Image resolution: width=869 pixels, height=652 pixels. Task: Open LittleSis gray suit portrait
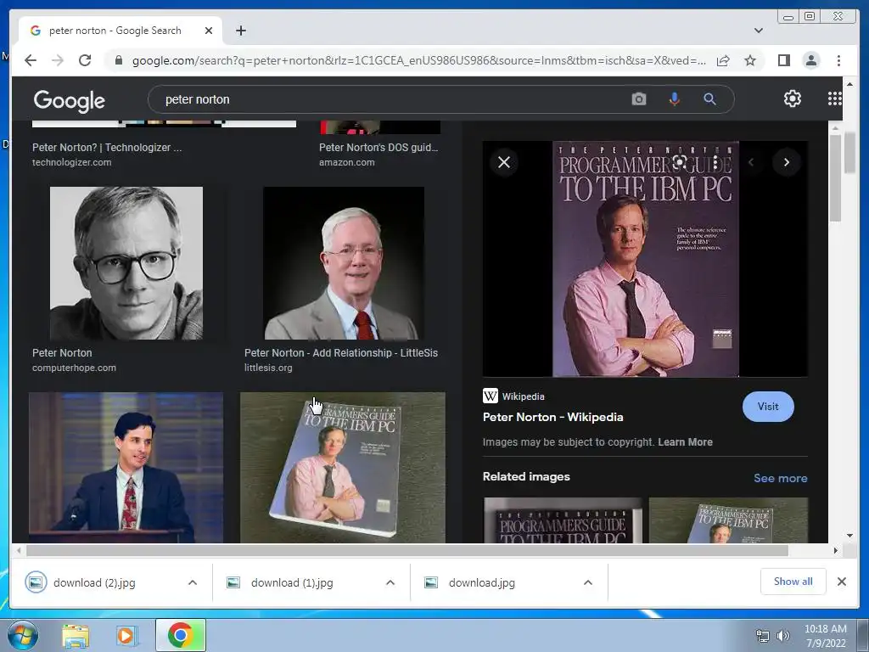coord(344,263)
